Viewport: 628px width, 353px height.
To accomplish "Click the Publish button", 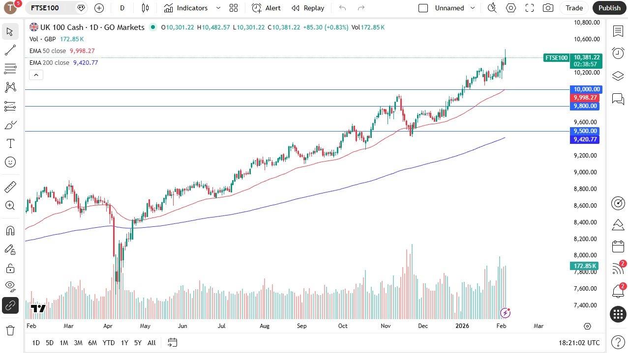I will tap(609, 8).
